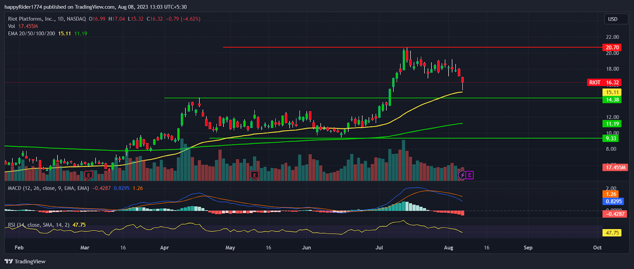Click the Feb label on time axis
Screen dimensions: 634x269
(x=19, y=248)
